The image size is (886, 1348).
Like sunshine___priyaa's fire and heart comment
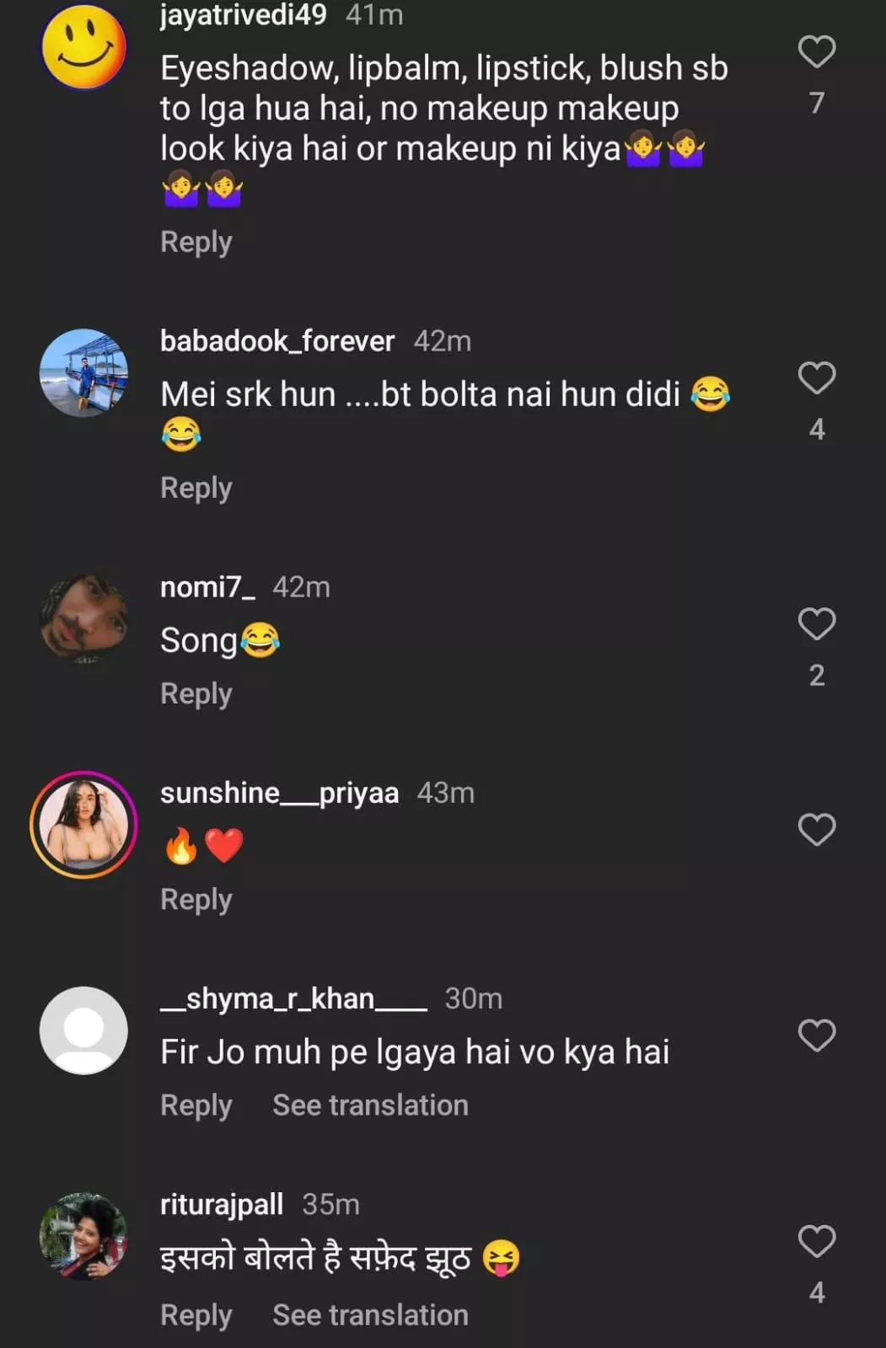click(x=816, y=830)
